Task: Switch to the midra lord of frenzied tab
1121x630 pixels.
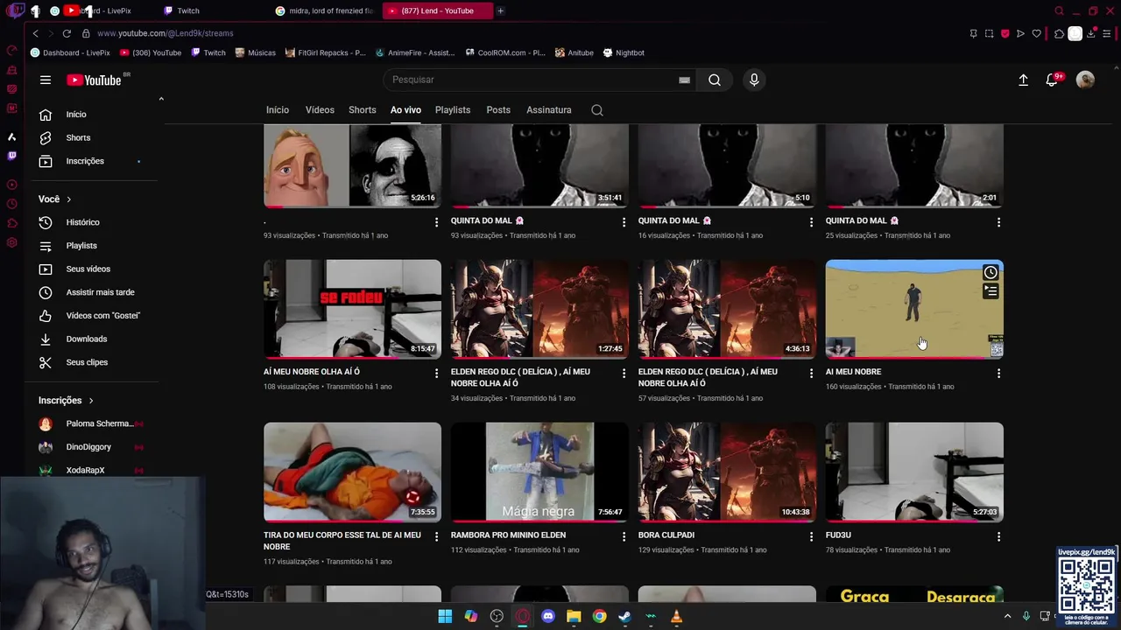Action: [x=325, y=10]
